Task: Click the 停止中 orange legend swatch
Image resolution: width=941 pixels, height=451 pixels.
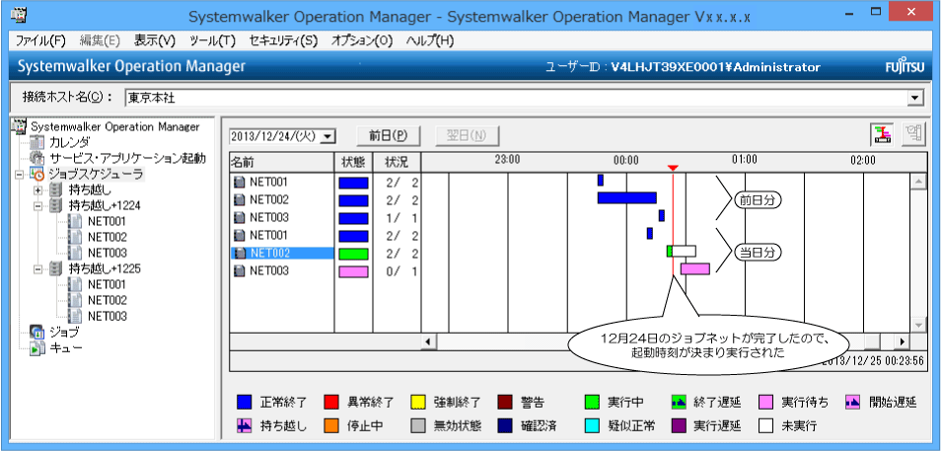Action: click(x=331, y=425)
